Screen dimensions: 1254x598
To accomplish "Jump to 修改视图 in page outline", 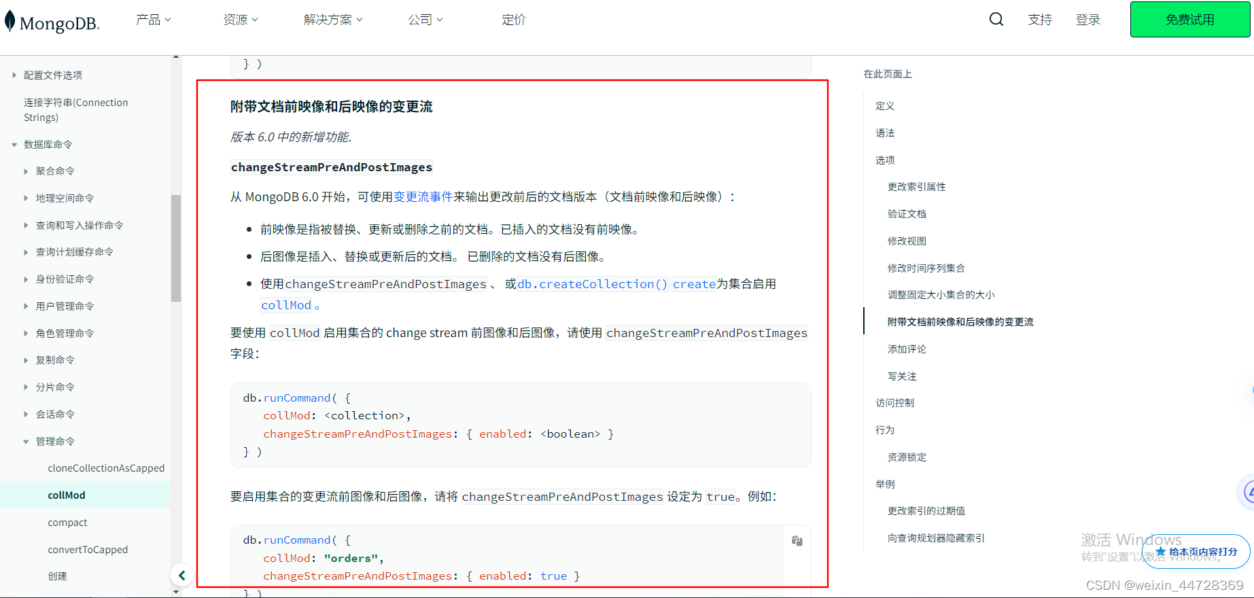I will pyautogui.click(x=907, y=241).
